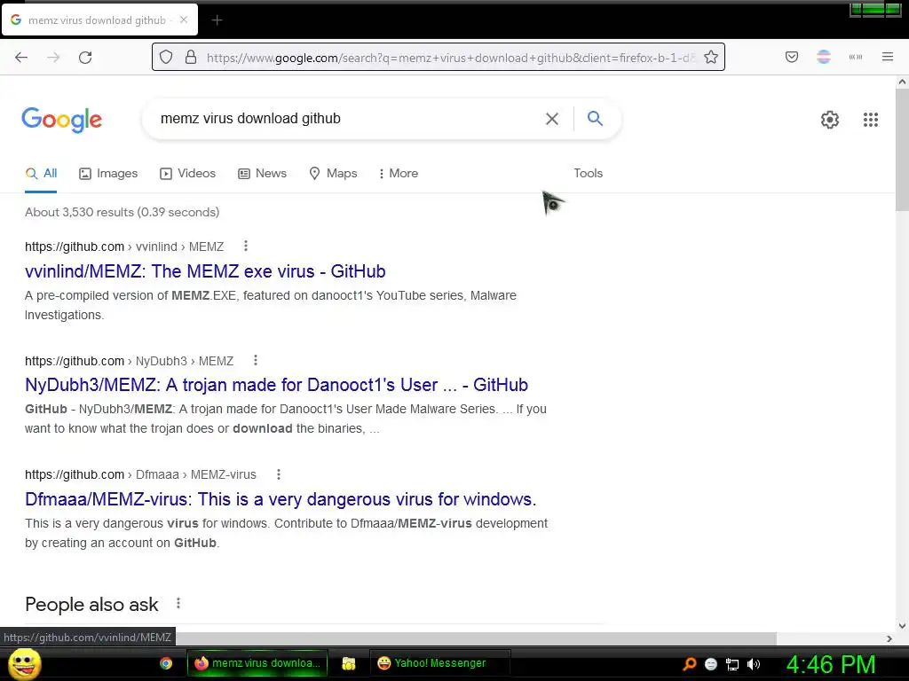Image resolution: width=909 pixels, height=681 pixels.
Task: Click the 4:46 PM clock
Action: pos(831,664)
